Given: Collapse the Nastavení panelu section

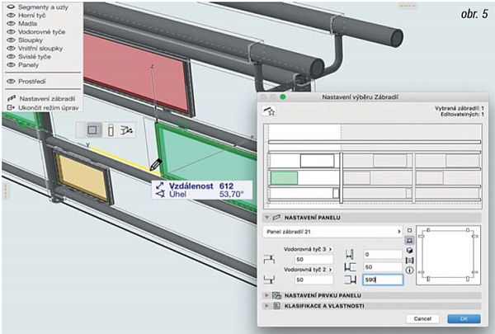Looking at the screenshot, I should pos(266,218).
